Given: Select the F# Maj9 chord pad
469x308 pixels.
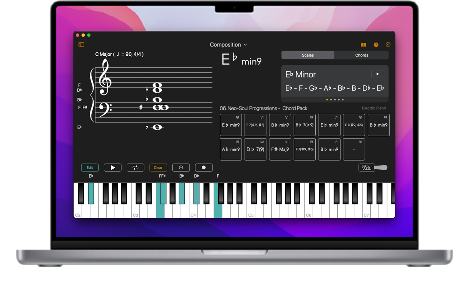Looking at the screenshot, I should tap(280, 149).
